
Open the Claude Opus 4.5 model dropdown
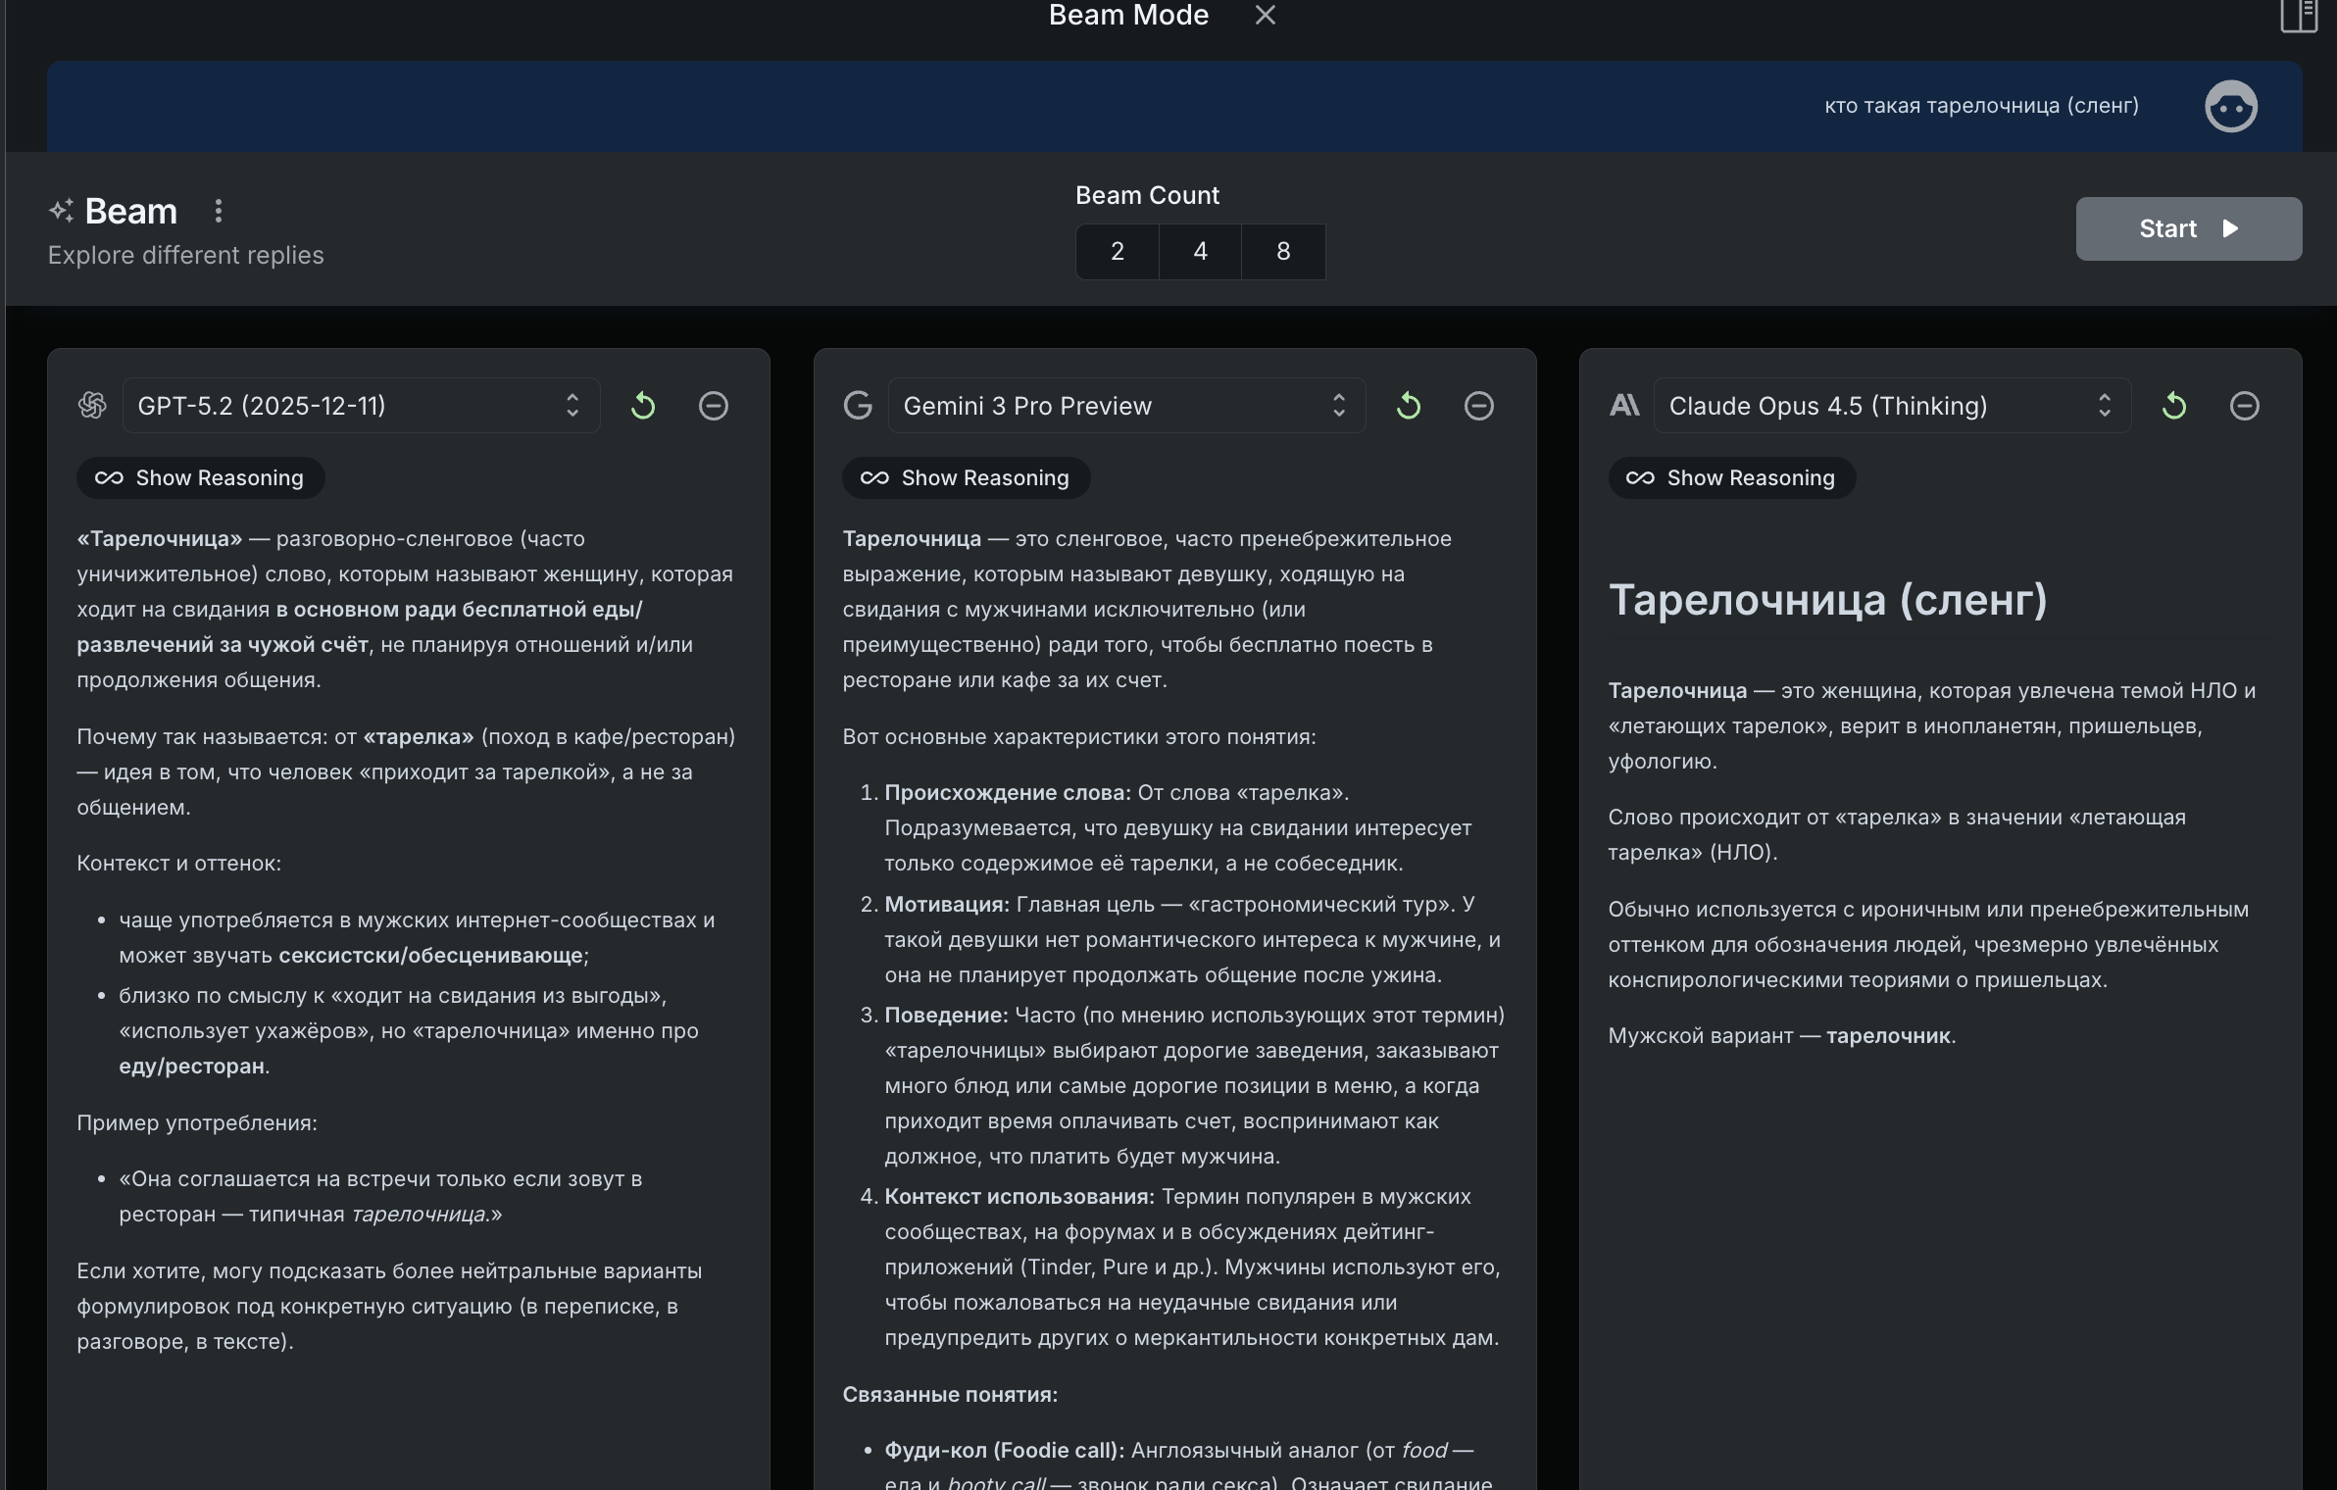[x=1891, y=406]
